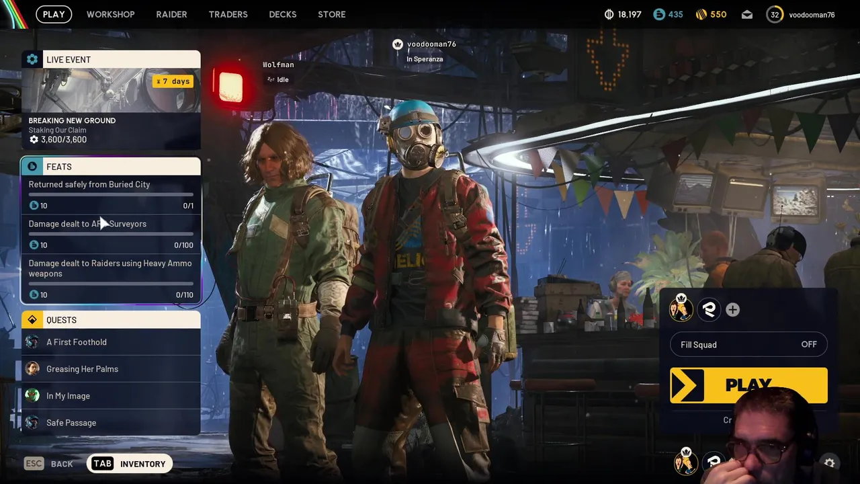Click the level 32 badge
This screenshot has height=484, width=860.
tap(775, 14)
